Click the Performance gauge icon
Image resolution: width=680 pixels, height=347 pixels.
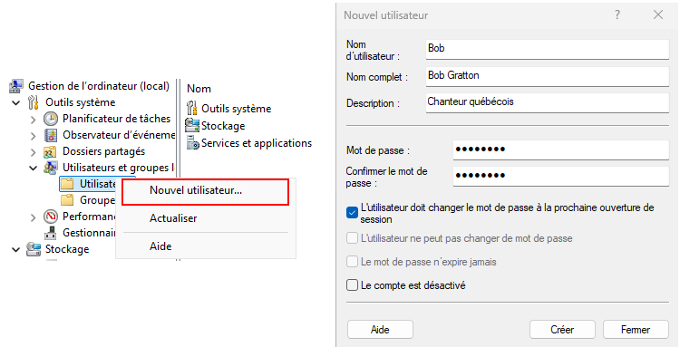51,217
